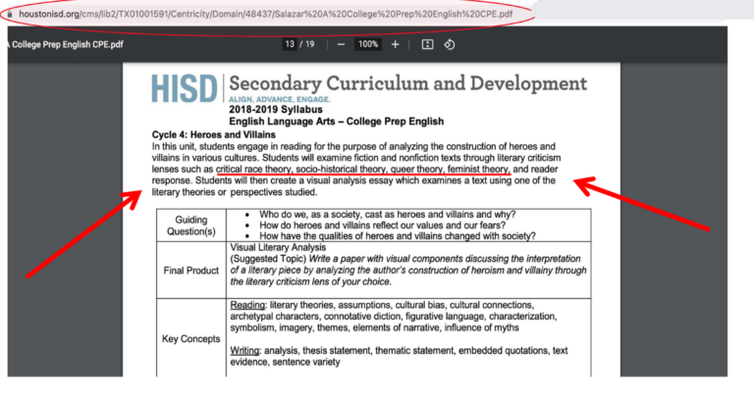Click the Key Concepts table cell
Viewport: 754px width, 394px height.
pos(190,339)
